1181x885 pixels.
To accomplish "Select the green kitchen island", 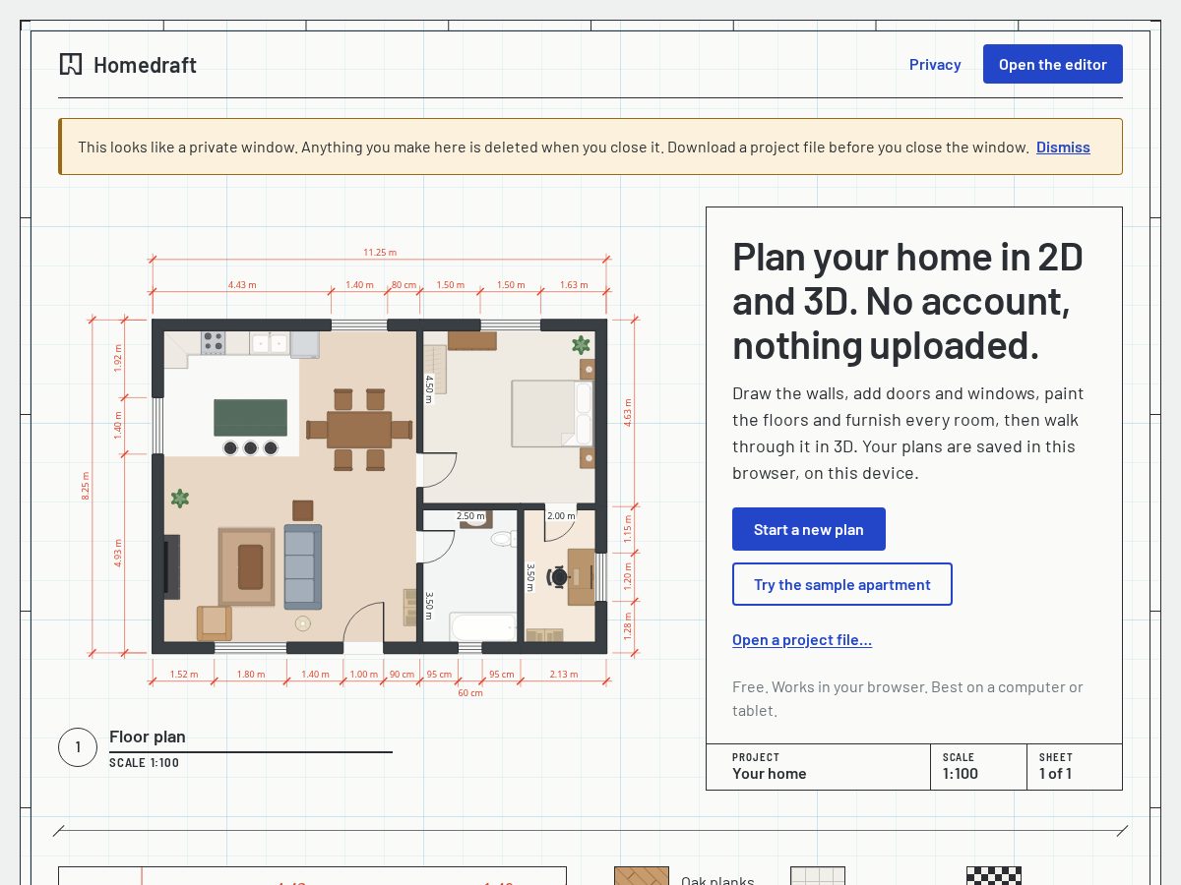I will [251, 418].
